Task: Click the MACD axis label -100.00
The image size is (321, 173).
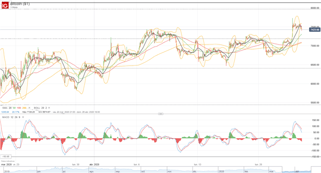Action: tap(315, 150)
